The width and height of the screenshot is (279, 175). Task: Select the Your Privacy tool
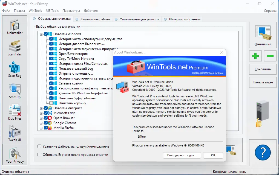pos(15,155)
